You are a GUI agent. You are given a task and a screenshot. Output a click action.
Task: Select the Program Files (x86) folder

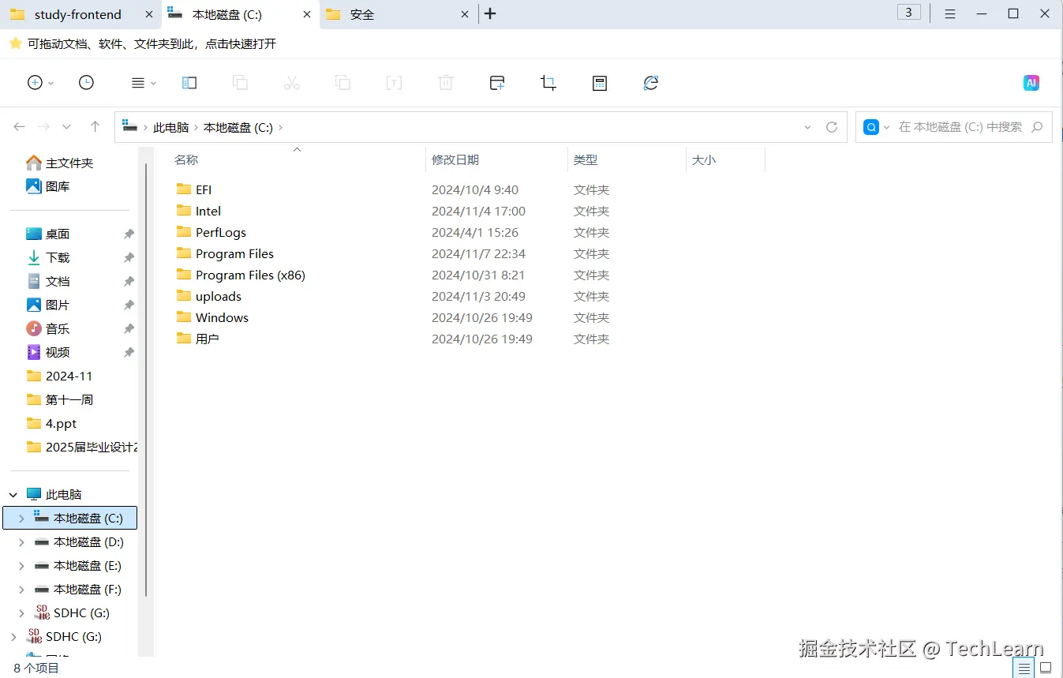point(250,275)
